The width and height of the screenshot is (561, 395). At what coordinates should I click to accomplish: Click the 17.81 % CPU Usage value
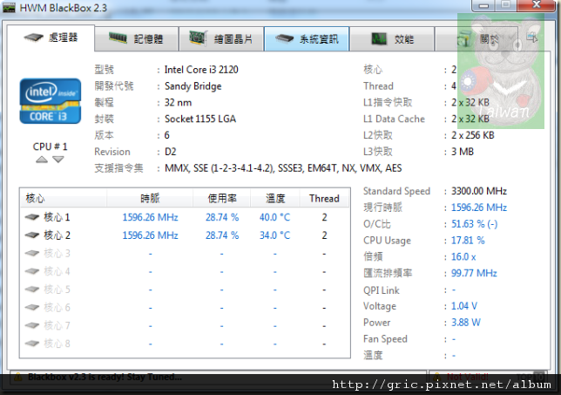click(468, 241)
